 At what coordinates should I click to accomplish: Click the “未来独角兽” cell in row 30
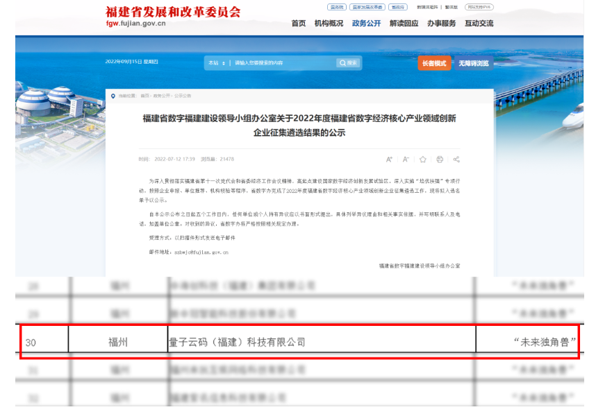click(x=545, y=343)
